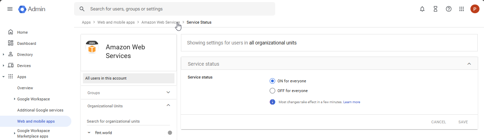Open Web and mobile apps menu item
Image resolution: width=484 pixels, height=140 pixels.
[36, 121]
